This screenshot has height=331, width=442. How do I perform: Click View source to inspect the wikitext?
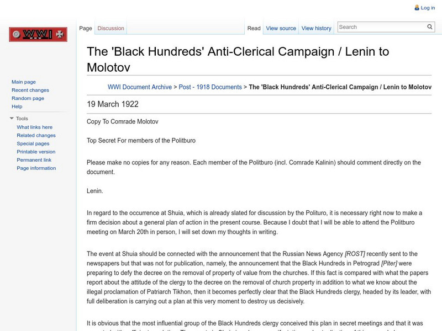[x=281, y=28]
